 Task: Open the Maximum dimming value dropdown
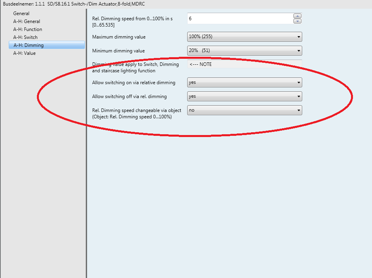tap(244, 37)
